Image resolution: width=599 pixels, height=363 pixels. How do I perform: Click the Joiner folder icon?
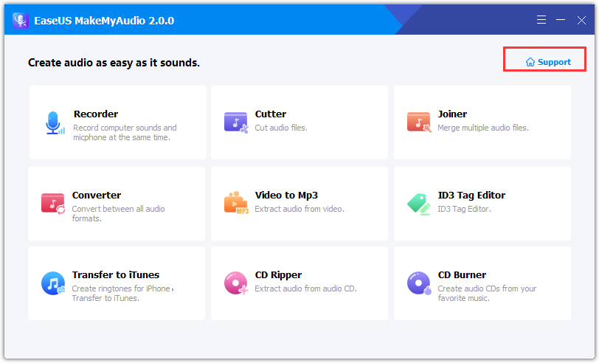[419, 122]
